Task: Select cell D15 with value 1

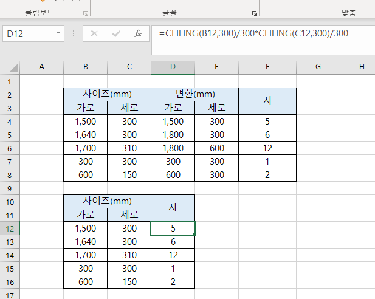Action: pyautogui.click(x=173, y=269)
